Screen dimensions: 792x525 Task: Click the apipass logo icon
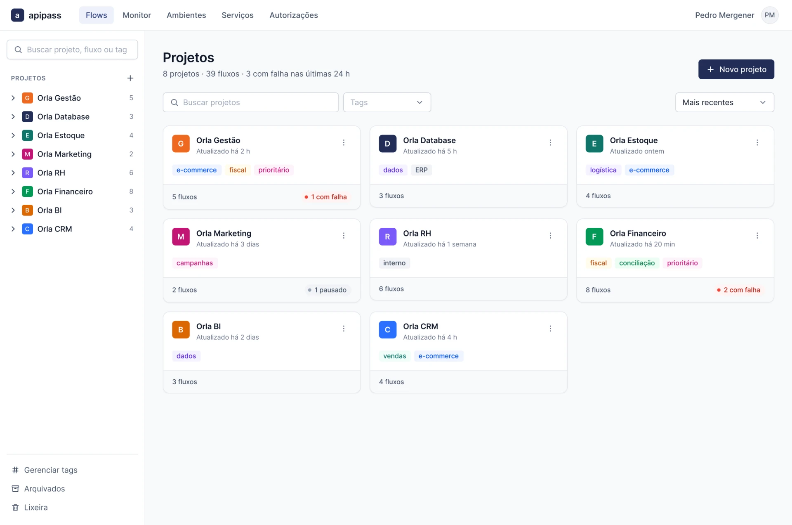[17, 15]
